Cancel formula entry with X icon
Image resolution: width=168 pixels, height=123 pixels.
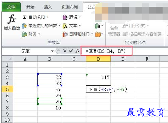[x=65, y=51]
